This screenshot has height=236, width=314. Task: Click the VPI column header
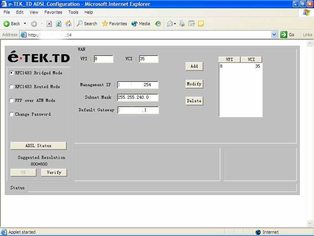click(x=230, y=59)
